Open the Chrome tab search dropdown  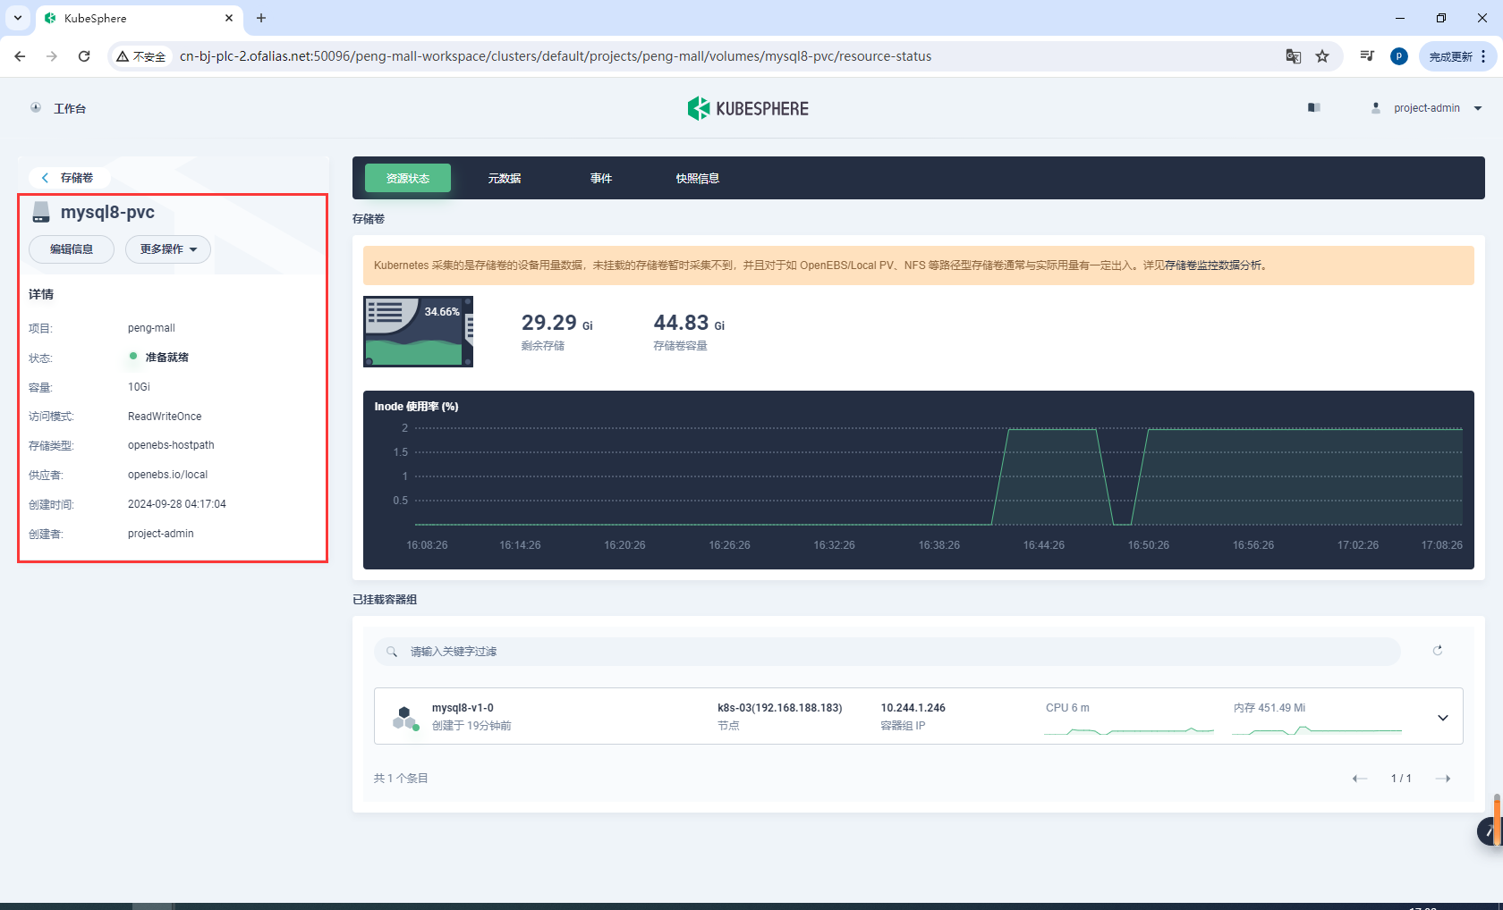click(18, 18)
